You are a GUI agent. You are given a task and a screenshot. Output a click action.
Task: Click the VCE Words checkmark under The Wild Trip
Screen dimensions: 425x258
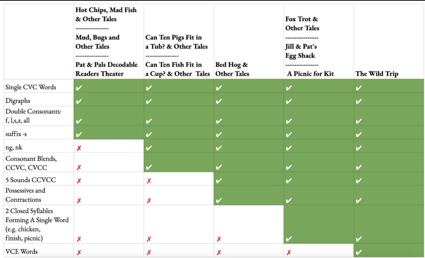pyautogui.click(x=359, y=252)
